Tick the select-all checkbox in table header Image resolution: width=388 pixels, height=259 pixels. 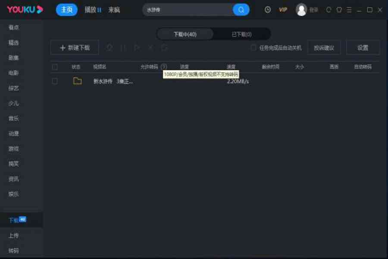click(x=55, y=67)
